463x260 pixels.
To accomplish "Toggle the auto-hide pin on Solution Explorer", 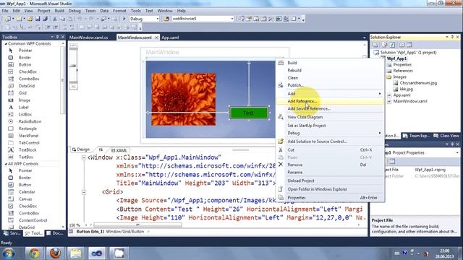I will click(452, 37).
